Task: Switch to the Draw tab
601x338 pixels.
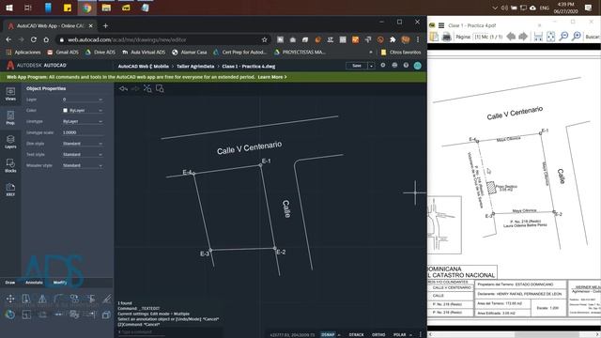Action: (10, 283)
